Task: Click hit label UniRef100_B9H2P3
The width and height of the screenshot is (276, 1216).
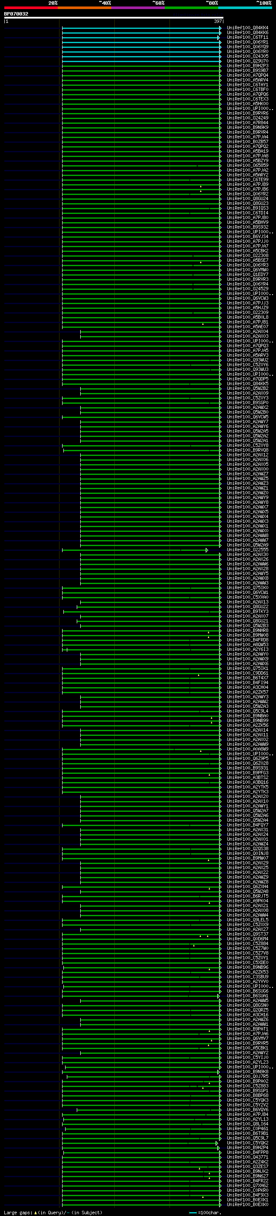Action: tap(247, 66)
